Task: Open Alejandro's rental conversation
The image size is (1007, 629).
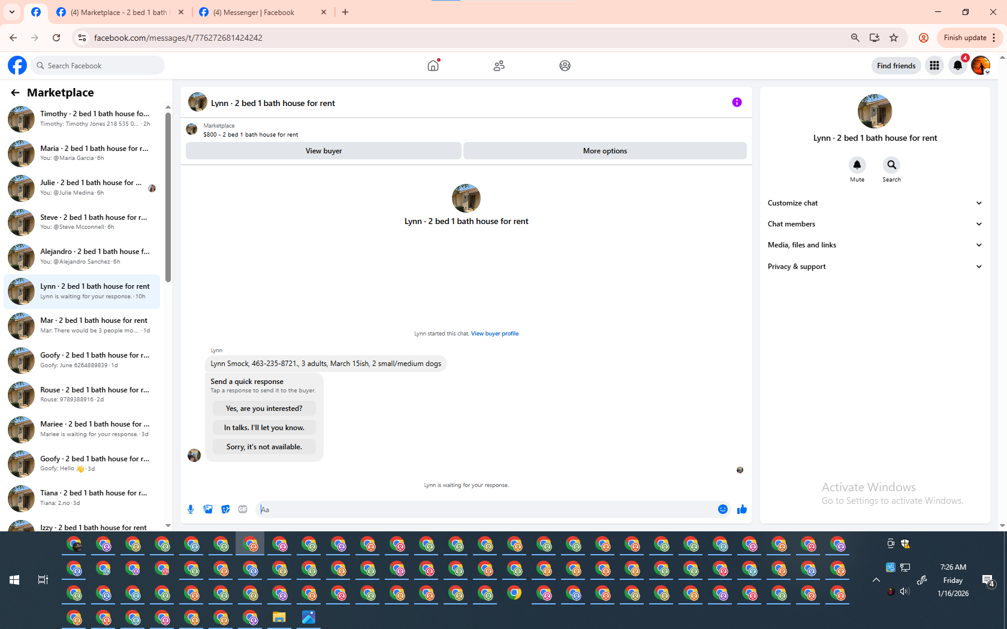Action: tap(82, 257)
